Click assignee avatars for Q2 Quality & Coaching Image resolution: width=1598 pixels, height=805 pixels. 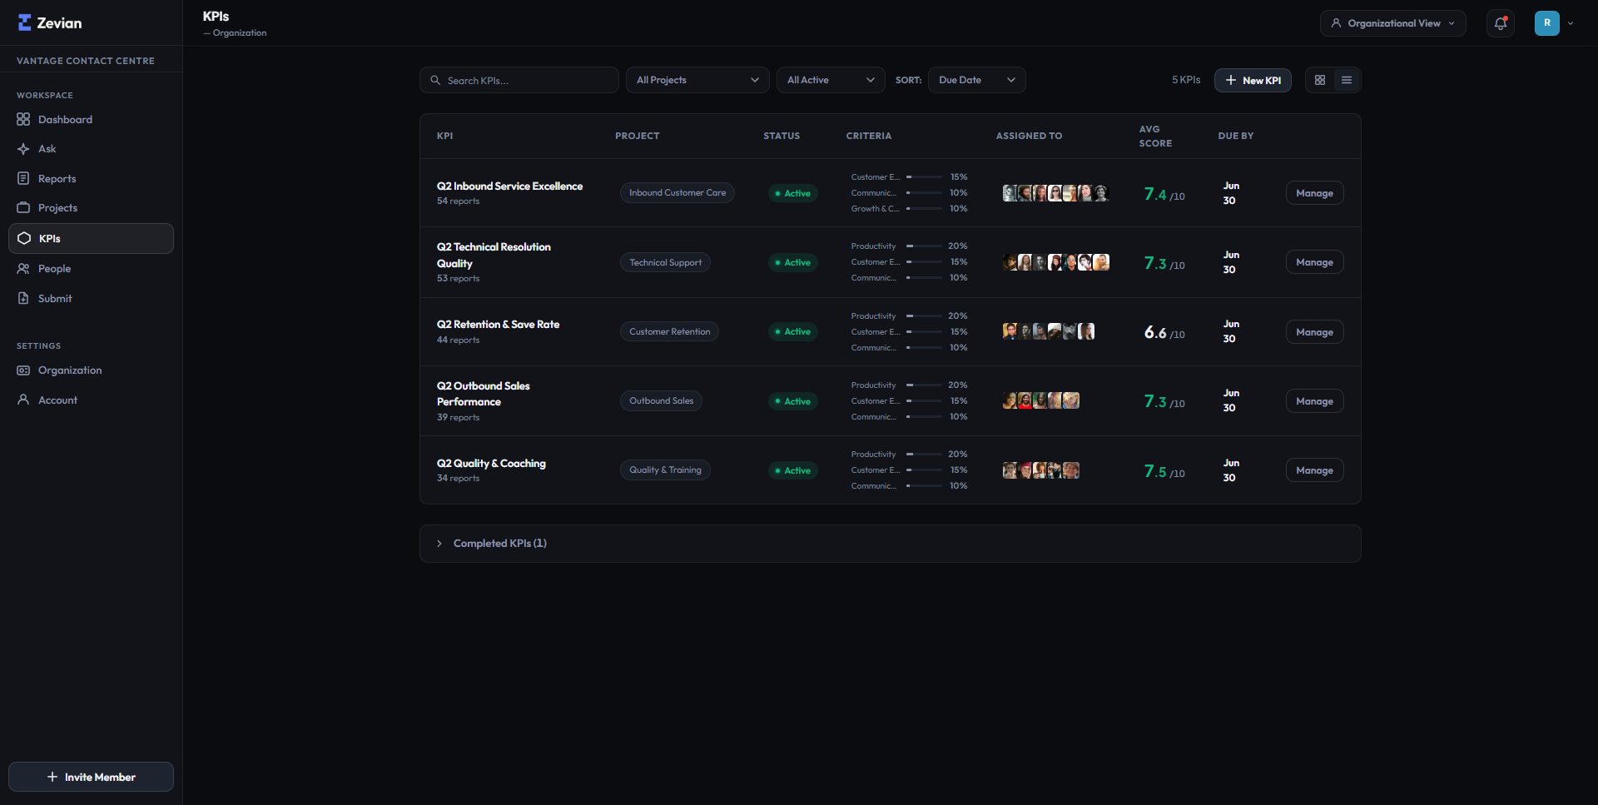tap(1040, 470)
